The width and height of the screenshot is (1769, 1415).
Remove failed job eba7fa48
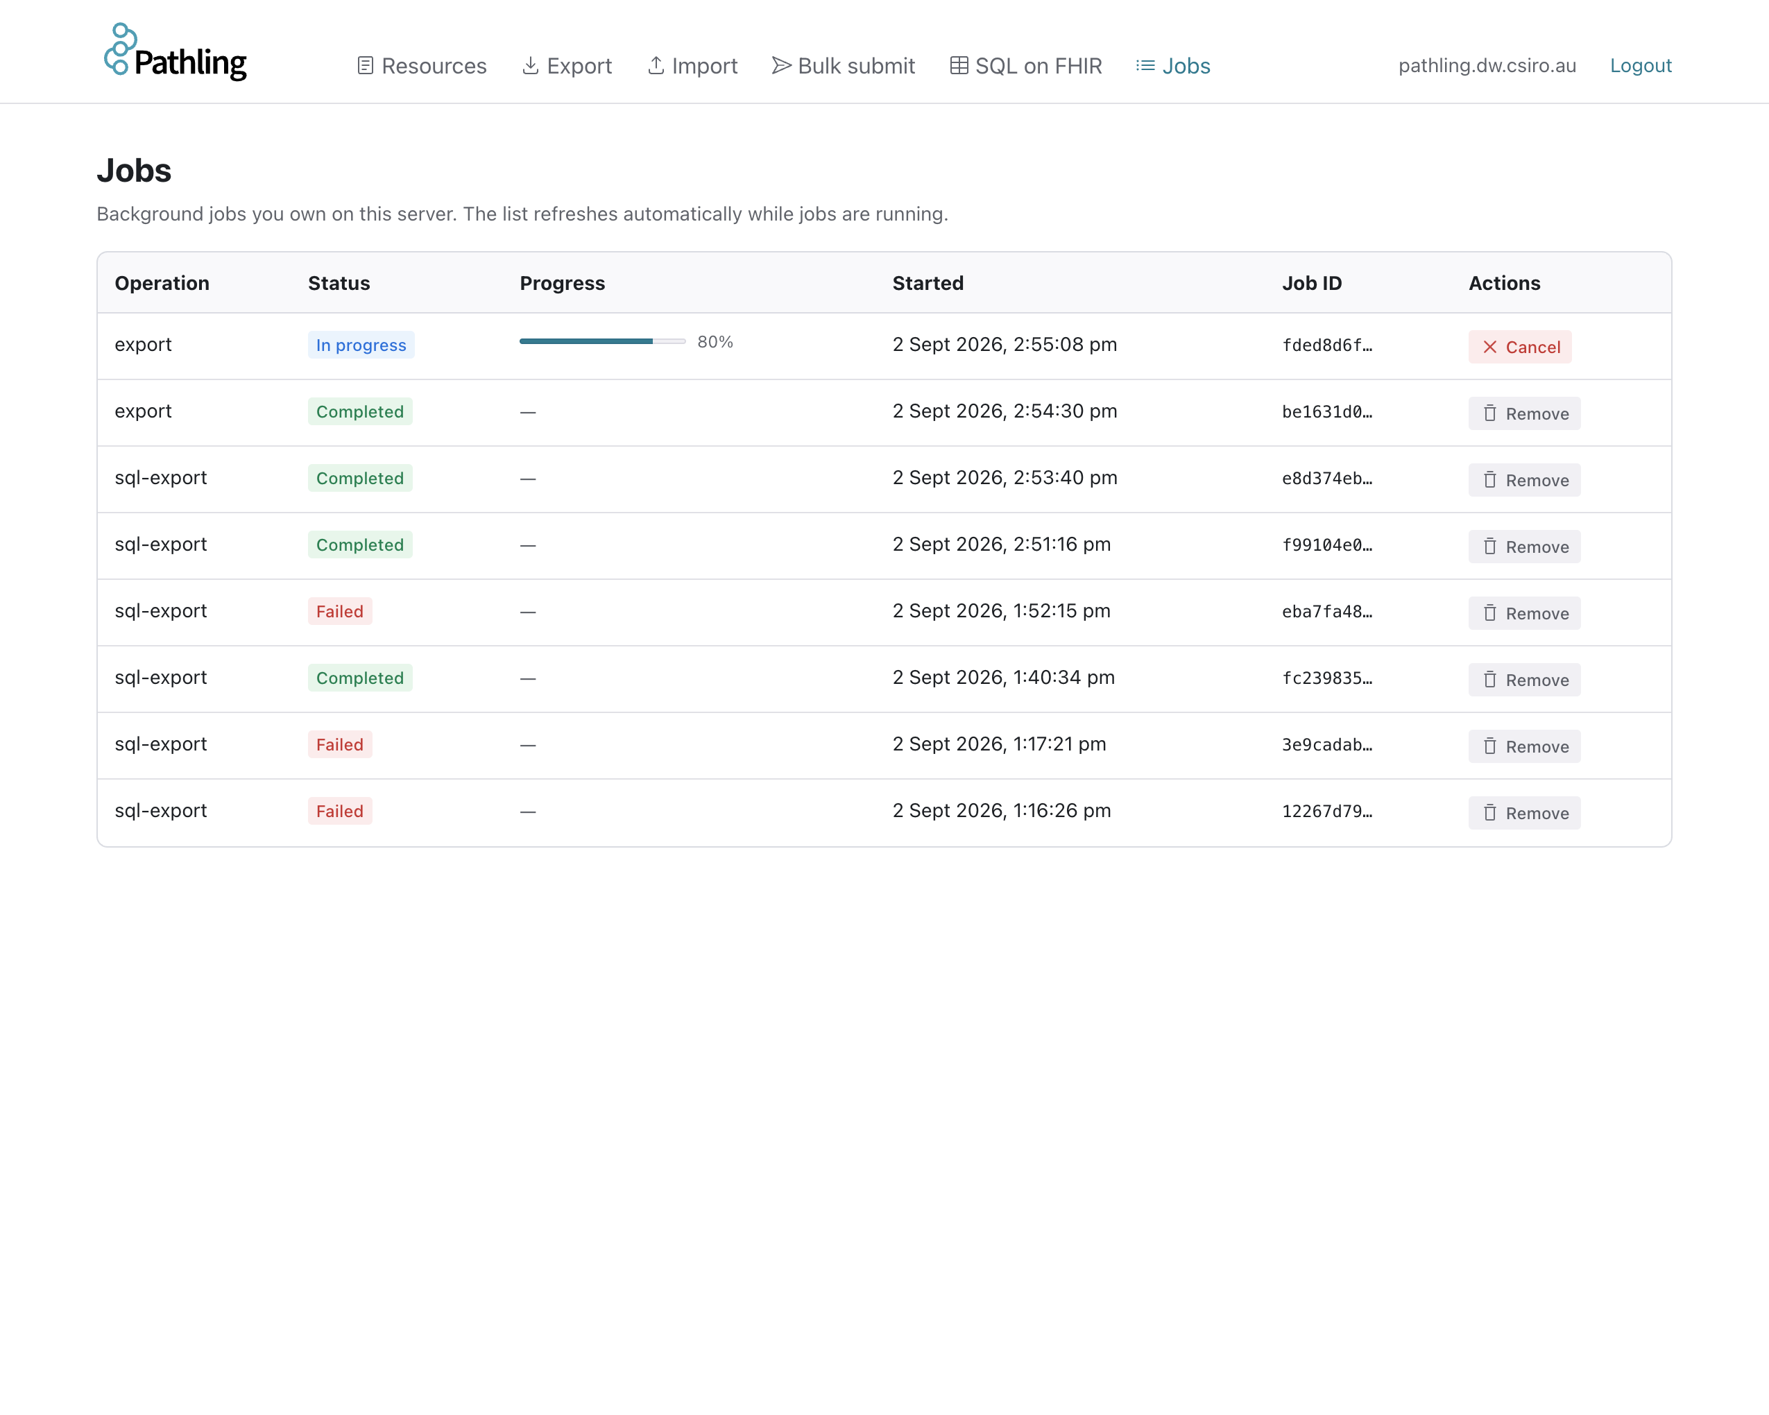[1523, 614]
